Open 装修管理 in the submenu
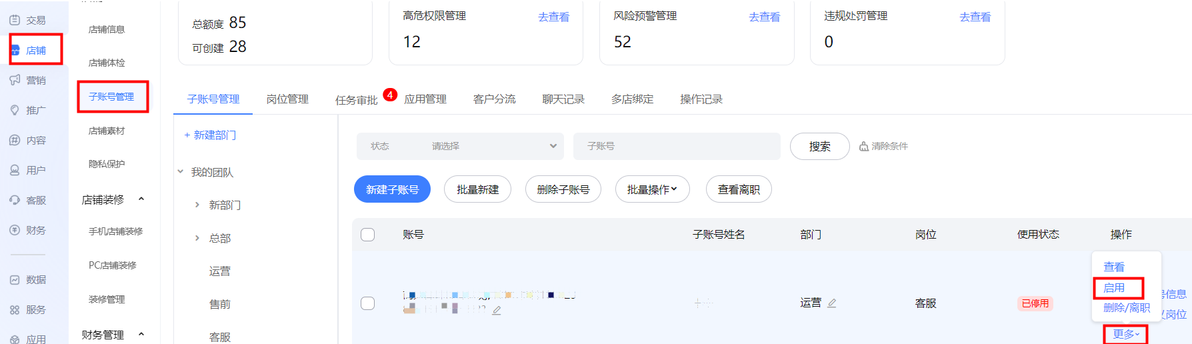 [x=107, y=299]
